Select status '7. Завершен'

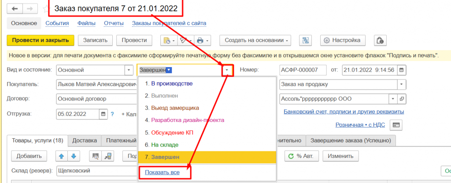tap(207, 157)
